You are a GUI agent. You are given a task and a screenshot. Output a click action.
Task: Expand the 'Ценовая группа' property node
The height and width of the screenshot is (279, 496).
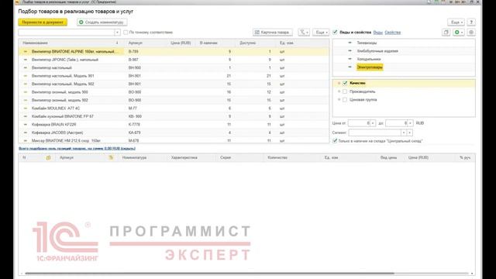(339, 100)
